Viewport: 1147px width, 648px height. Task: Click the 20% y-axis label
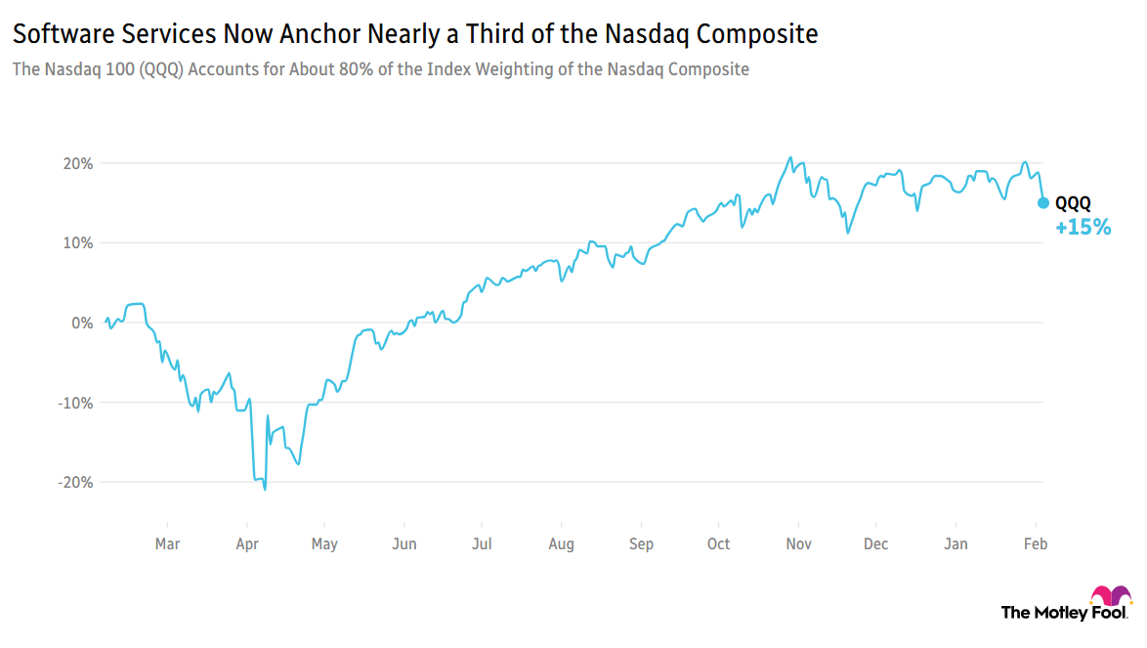point(80,163)
